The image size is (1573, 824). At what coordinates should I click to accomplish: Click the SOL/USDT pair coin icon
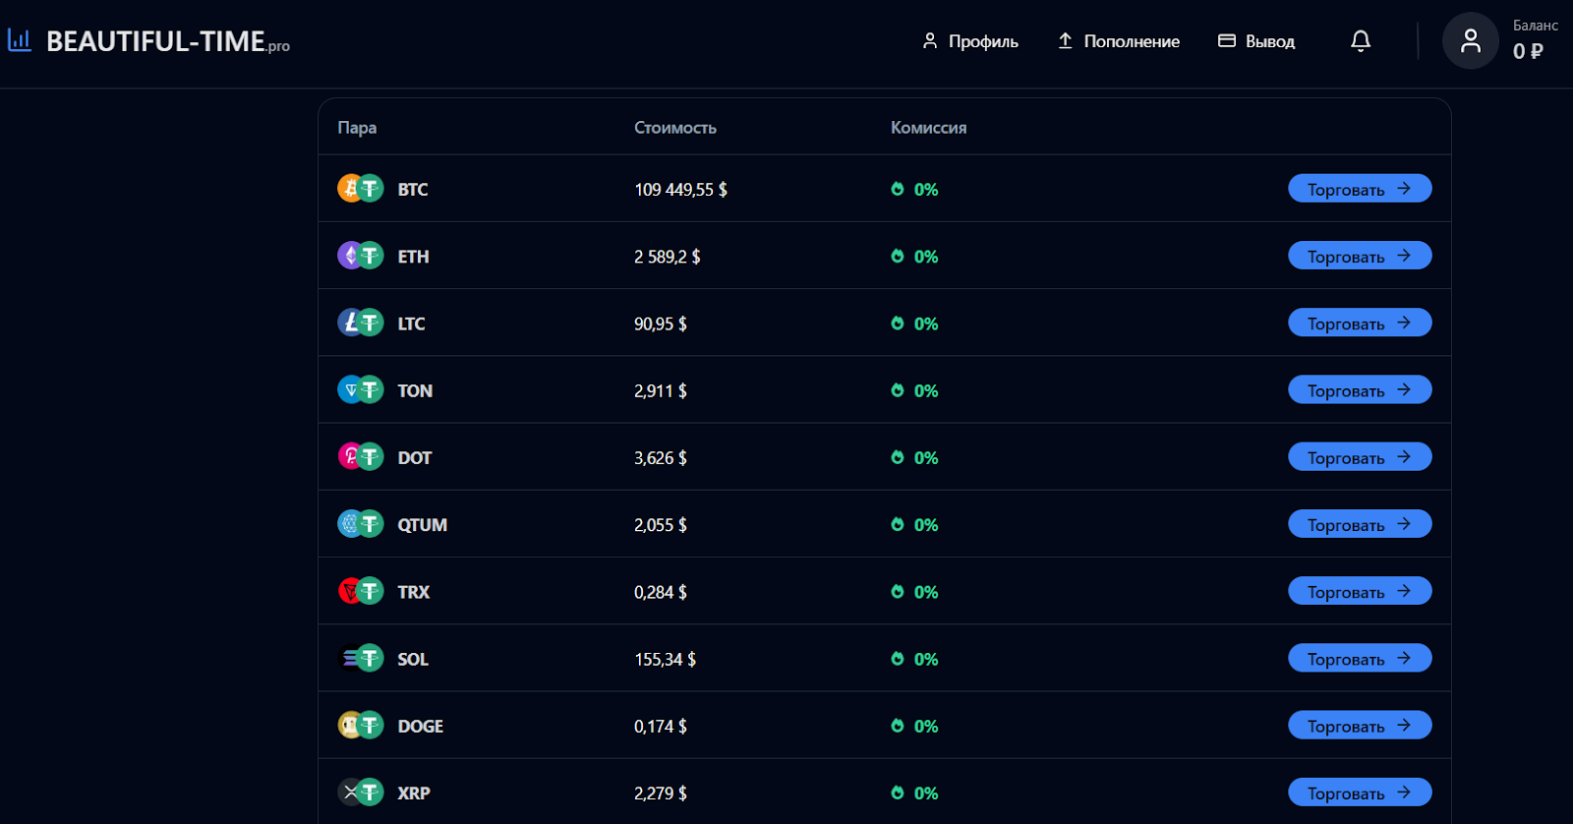point(361,658)
